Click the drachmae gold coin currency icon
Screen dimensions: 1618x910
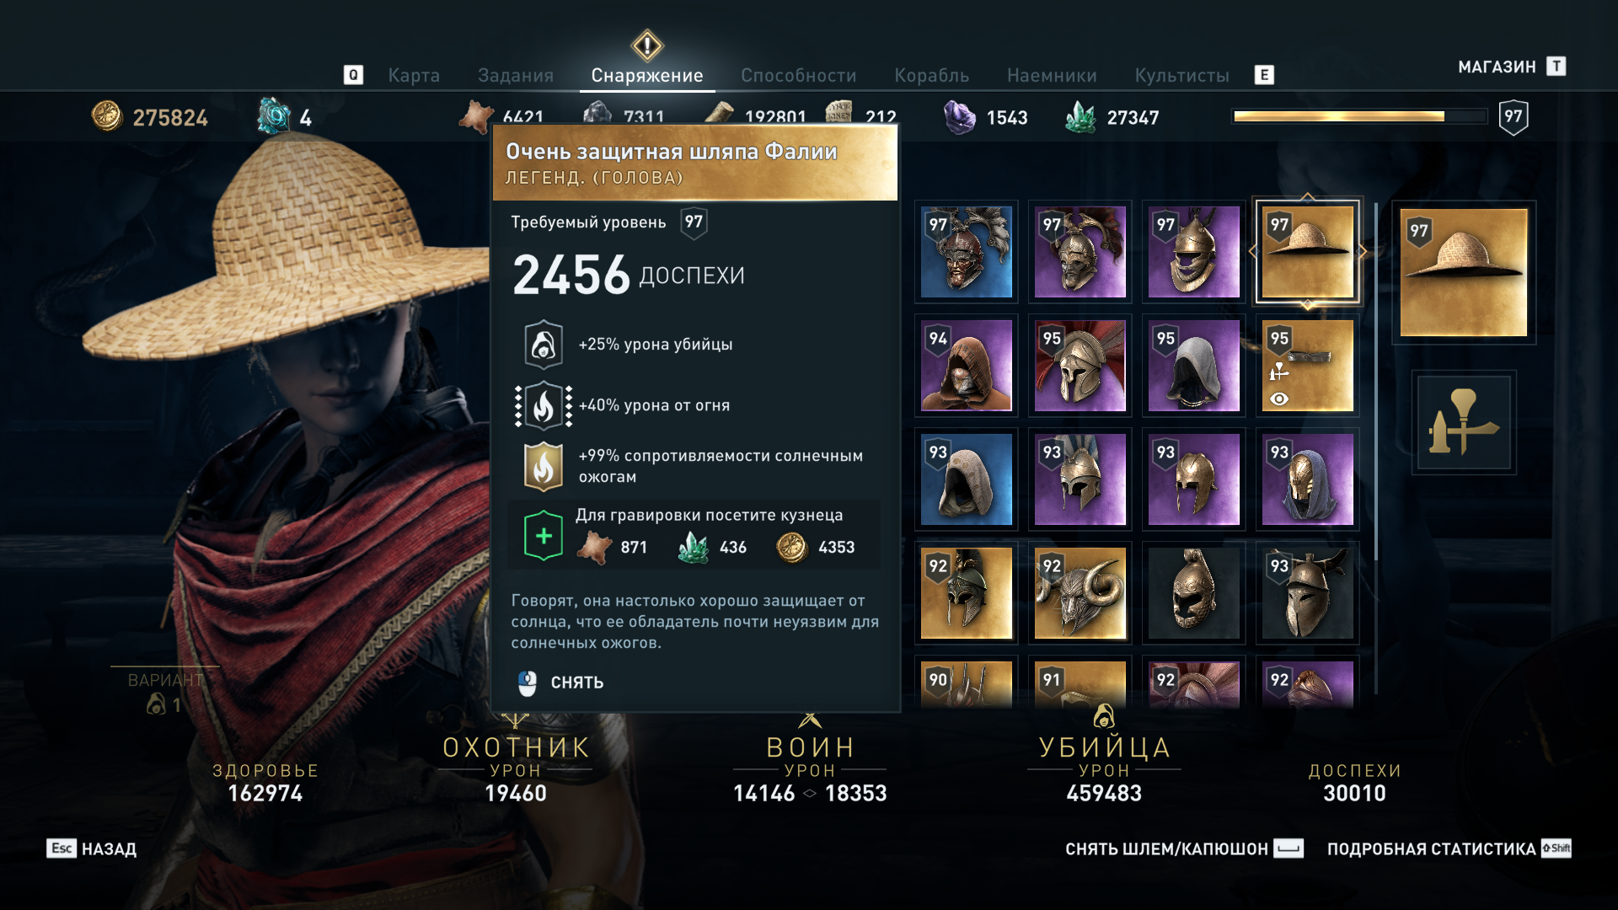tap(106, 116)
